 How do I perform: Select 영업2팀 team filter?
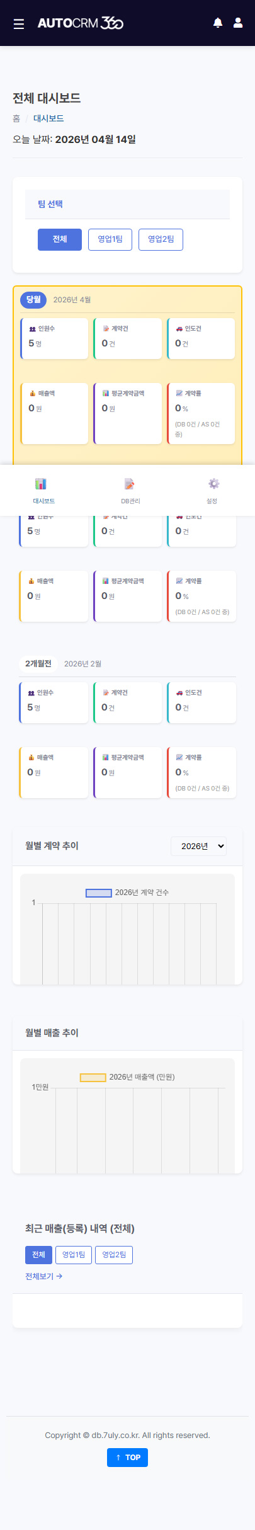tap(161, 239)
